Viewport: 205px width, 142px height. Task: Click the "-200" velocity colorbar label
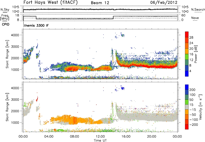tap(194, 125)
